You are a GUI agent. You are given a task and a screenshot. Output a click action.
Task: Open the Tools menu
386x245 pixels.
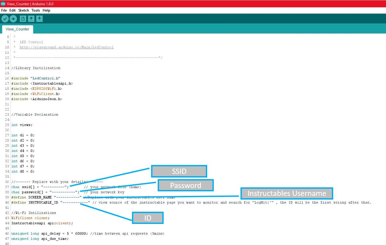click(35, 10)
